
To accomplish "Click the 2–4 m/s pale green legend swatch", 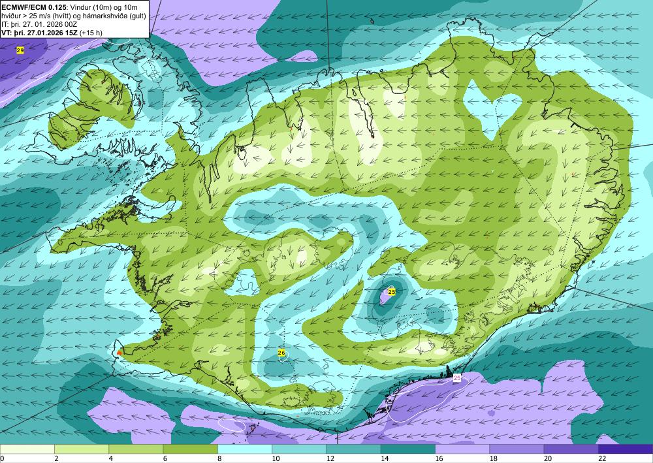I will pos(82,449).
